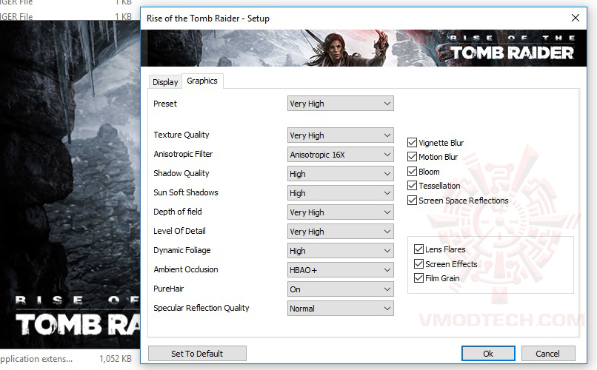
Task: Click the 'Shadow Quality' label
Action: tap(181, 173)
